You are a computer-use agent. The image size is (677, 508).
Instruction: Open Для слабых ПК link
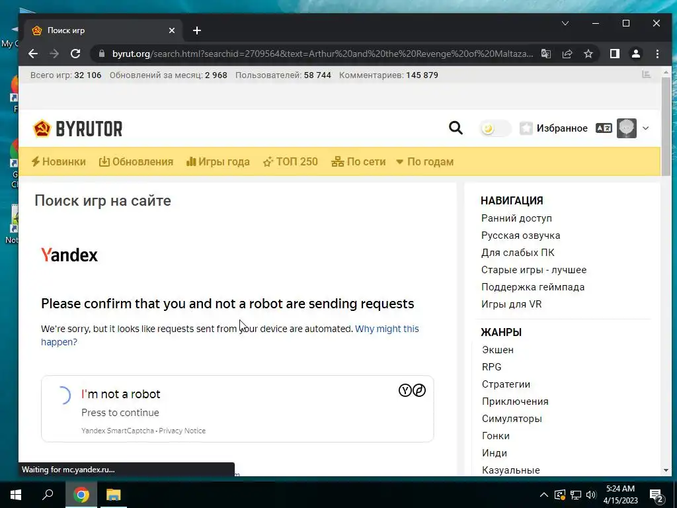tap(518, 253)
